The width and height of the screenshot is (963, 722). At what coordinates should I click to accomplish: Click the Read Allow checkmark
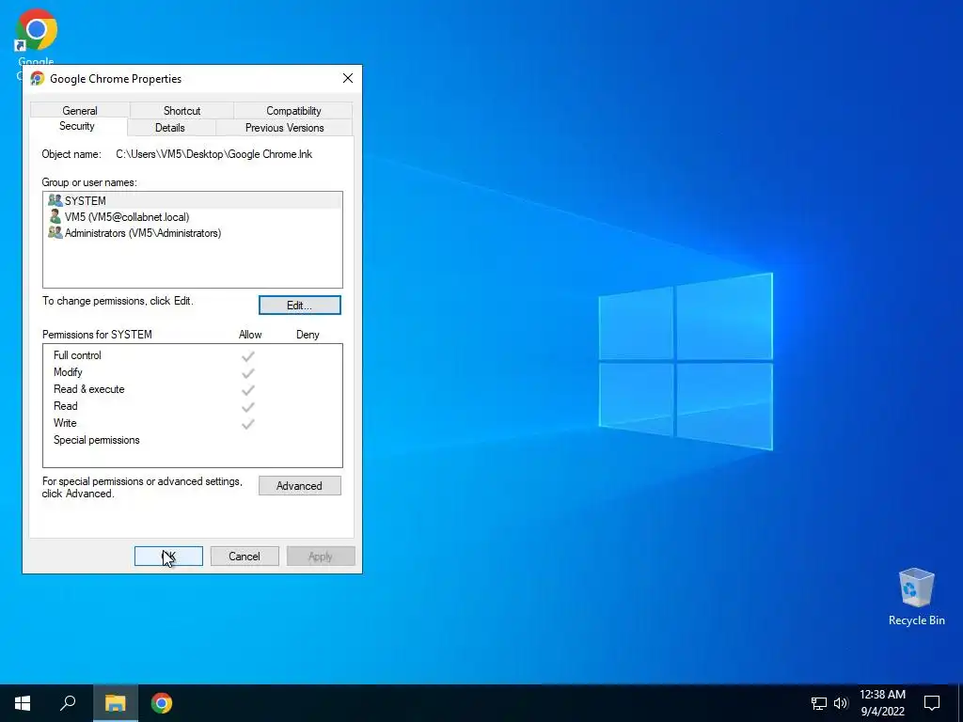(248, 406)
